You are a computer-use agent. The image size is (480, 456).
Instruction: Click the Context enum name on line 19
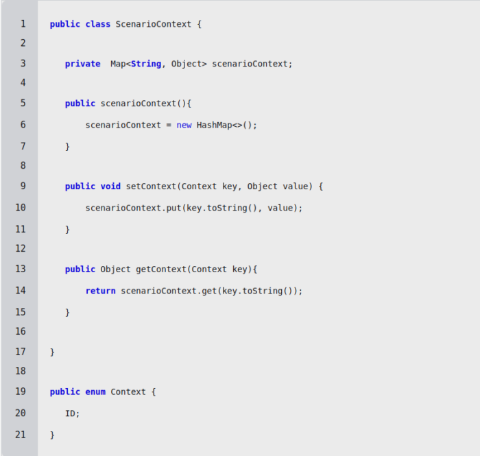[128, 392]
